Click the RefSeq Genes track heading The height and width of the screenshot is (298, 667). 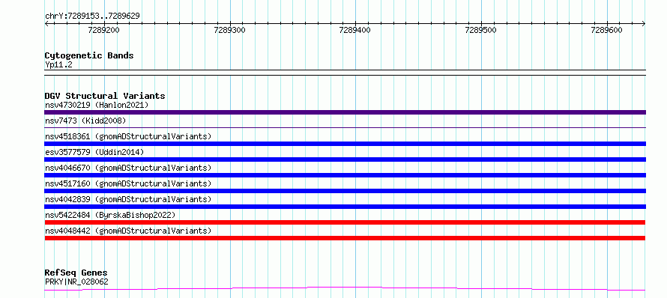(76, 273)
